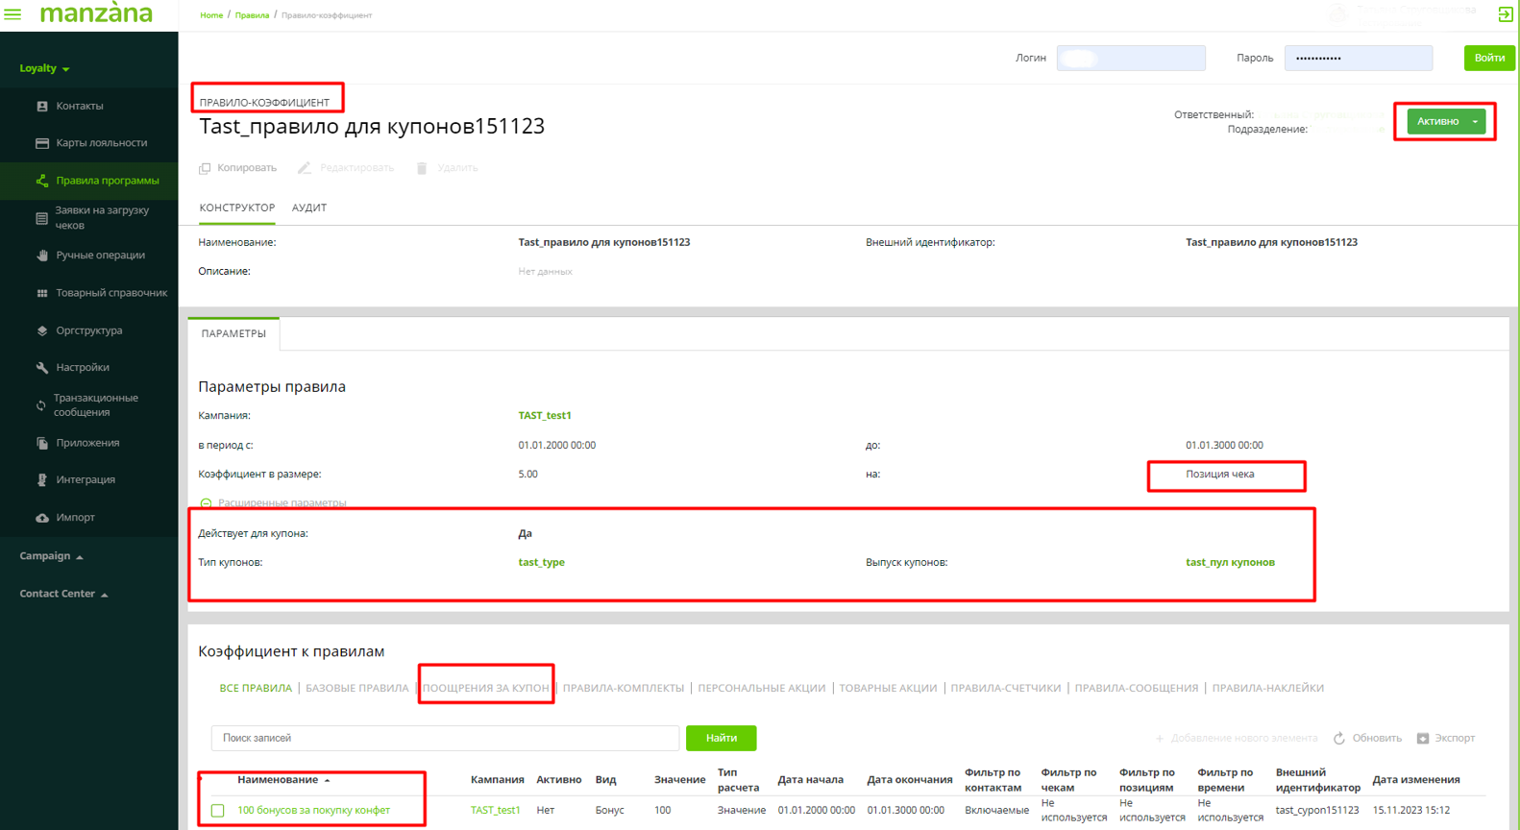The width and height of the screenshot is (1520, 830).
Task: Open the Настройки wrench icon
Action: pos(42,368)
